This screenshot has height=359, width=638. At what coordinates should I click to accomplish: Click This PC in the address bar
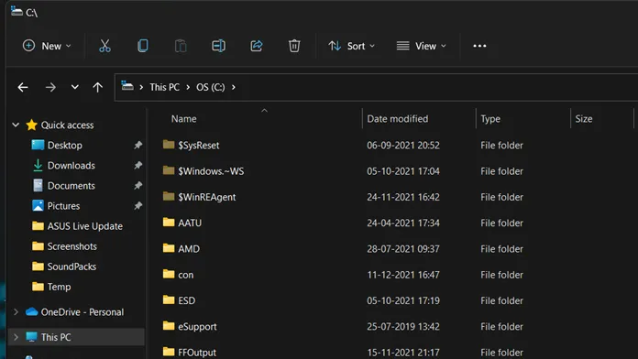tap(164, 87)
